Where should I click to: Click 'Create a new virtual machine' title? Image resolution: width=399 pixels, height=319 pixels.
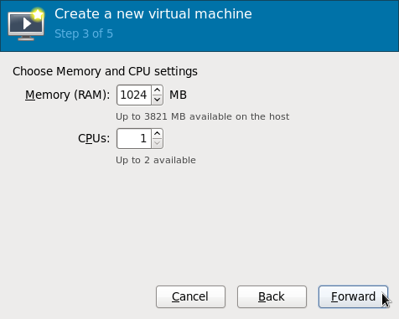pyautogui.click(x=153, y=14)
